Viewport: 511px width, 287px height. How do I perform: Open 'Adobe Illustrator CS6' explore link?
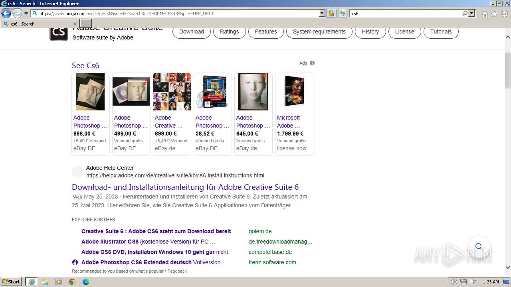coord(148,242)
